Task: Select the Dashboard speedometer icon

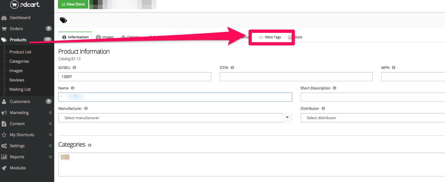Action: point(4,17)
